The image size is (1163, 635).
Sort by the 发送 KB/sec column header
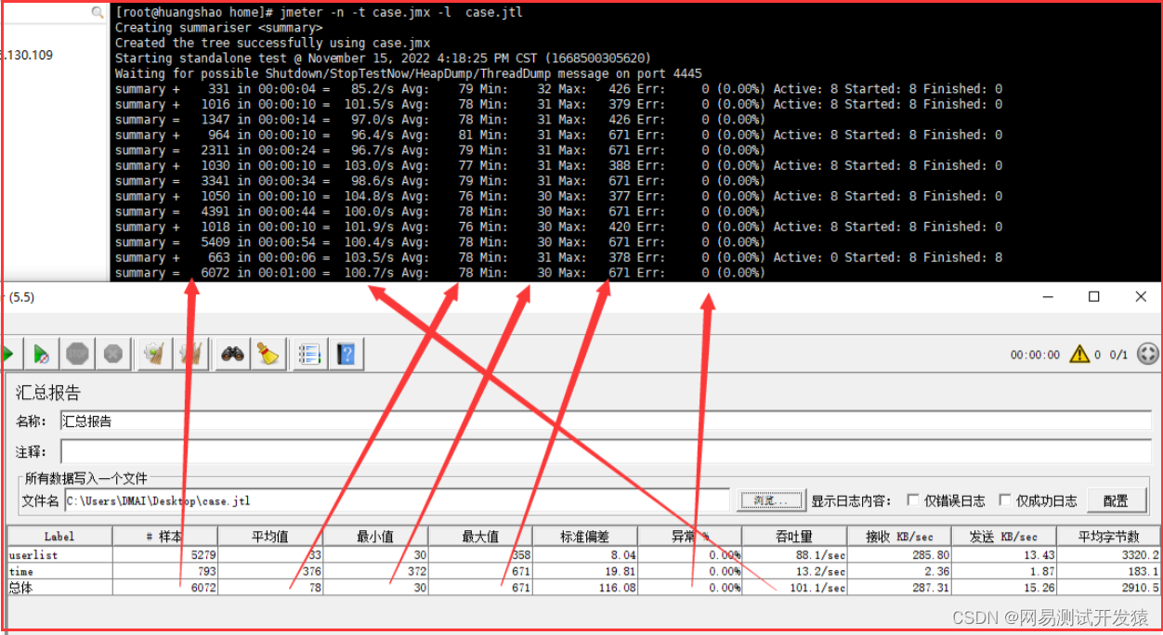click(x=1005, y=537)
